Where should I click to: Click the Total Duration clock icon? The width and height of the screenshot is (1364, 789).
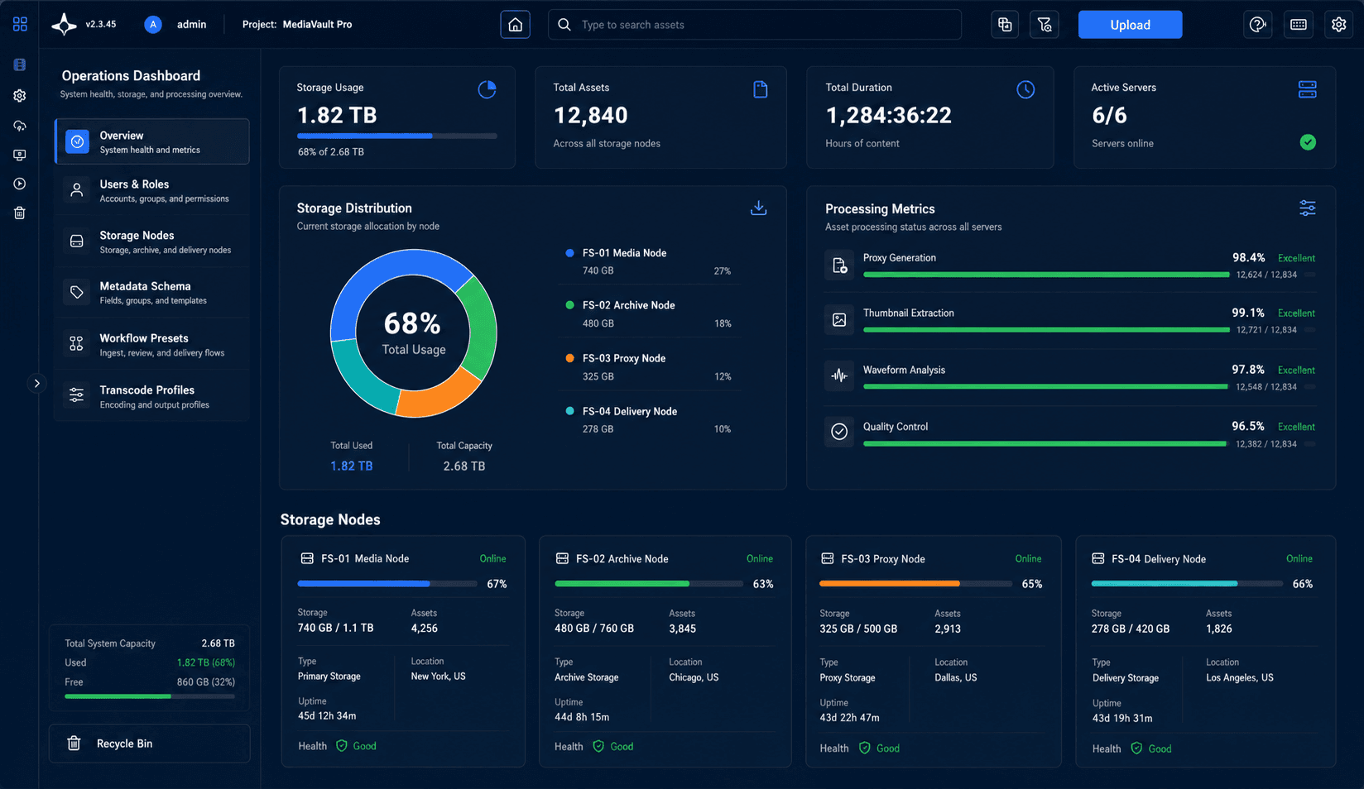point(1025,89)
